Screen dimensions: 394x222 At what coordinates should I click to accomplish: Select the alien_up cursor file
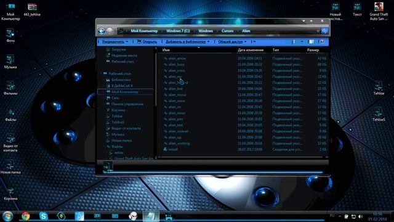(172, 138)
